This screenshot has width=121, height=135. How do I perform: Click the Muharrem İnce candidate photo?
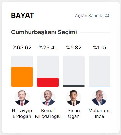click(99, 98)
